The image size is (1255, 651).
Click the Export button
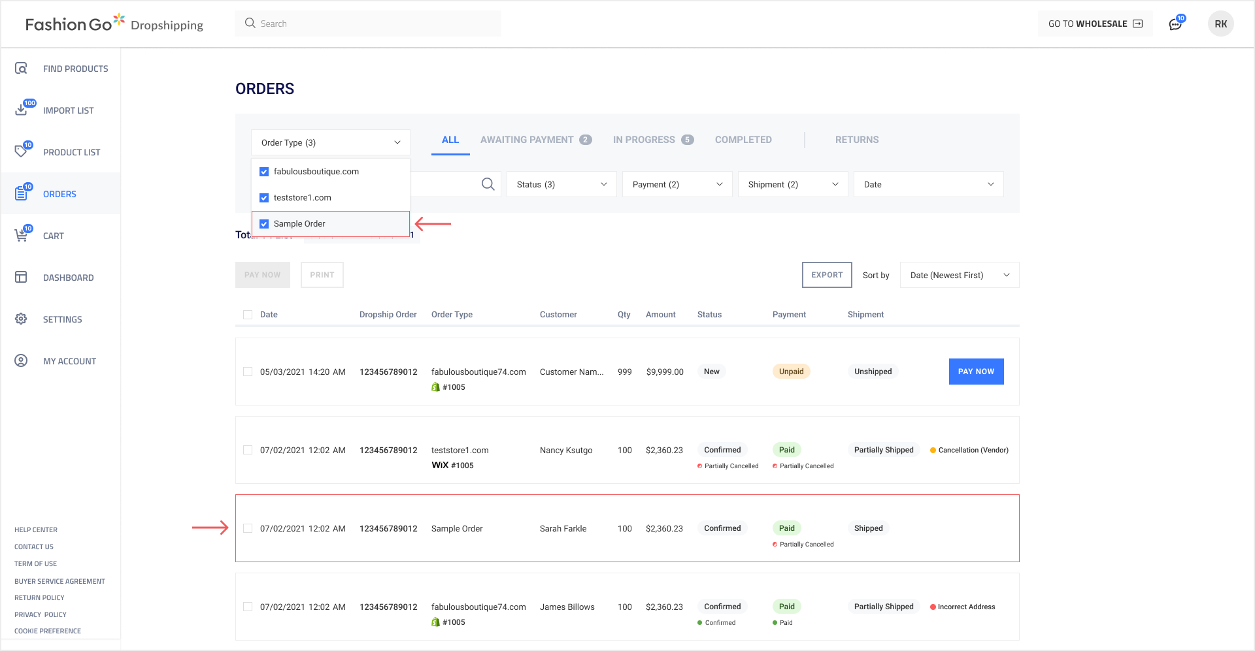pos(826,275)
